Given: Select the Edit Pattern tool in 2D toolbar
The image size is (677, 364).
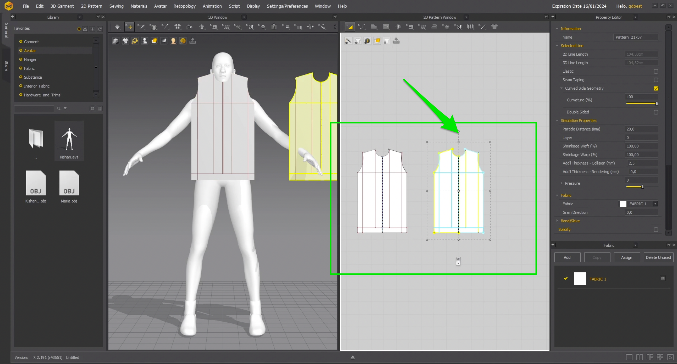Looking at the screenshot, I should point(350,27).
